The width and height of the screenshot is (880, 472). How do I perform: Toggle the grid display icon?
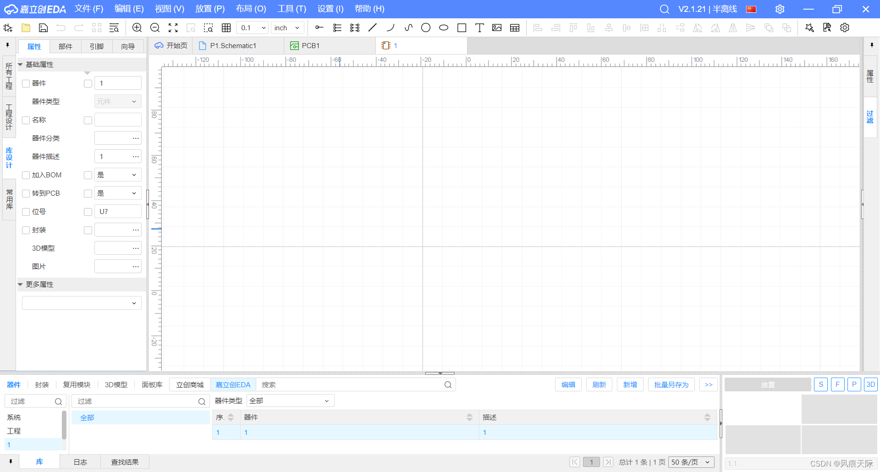pyautogui.click(x=226, y=28)
